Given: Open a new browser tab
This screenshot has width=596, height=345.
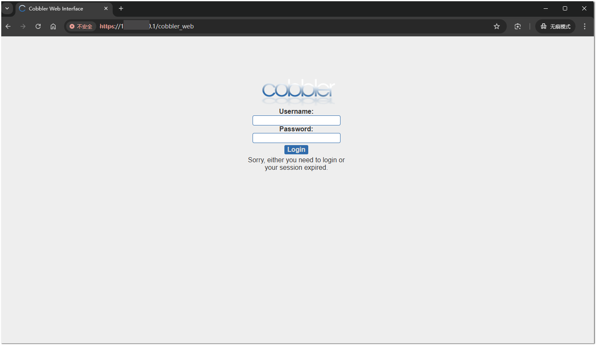Looking at the screenshot, I should point(121,8).
